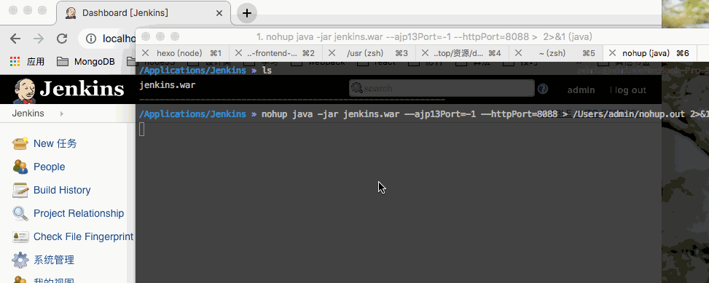Open the MongoDB bookmark folder

85,61
